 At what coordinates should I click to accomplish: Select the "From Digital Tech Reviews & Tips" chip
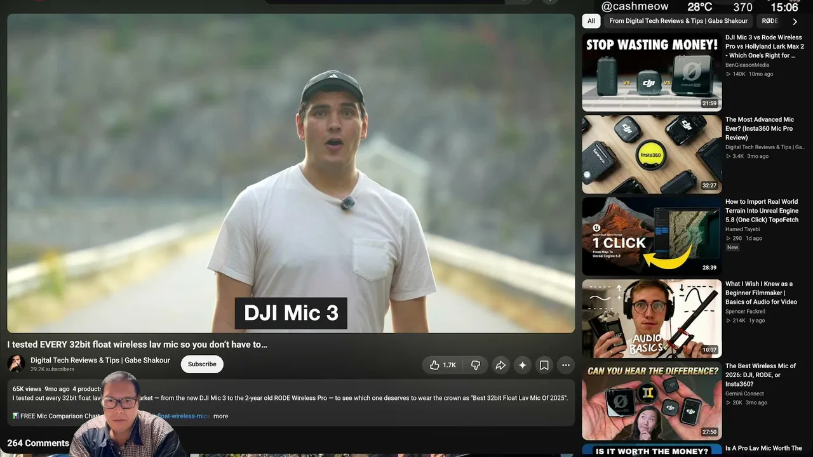click(678, 21)
